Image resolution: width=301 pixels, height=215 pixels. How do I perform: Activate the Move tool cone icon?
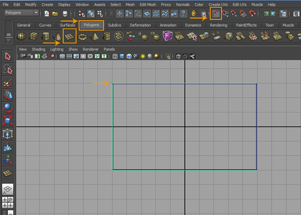pos(8,95)
